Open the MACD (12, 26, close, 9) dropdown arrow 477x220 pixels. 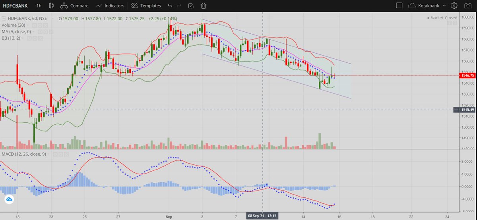point(48,154)
